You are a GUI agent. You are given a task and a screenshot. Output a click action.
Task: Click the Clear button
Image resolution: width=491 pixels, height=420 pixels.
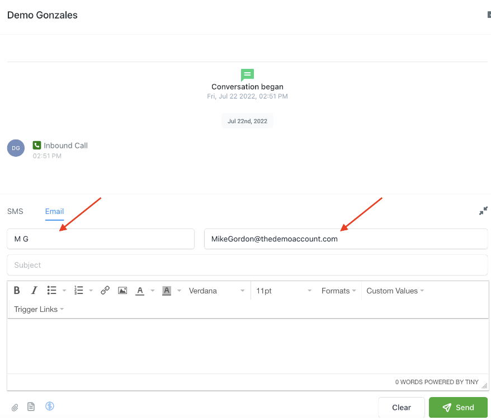click(x=401, y=408)
